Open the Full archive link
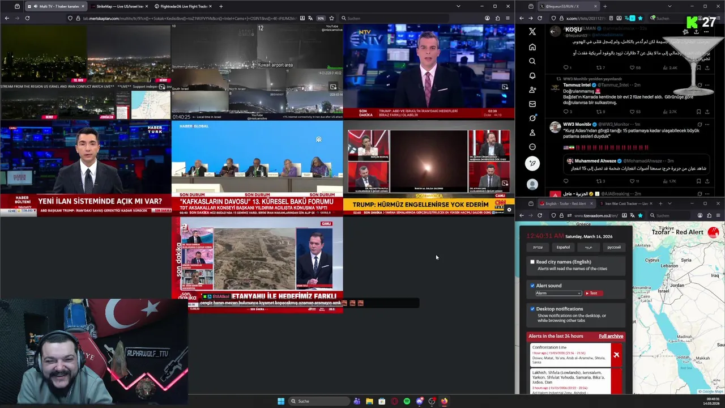This screenshot has height=408, width=725. click(x=611, y=336)
